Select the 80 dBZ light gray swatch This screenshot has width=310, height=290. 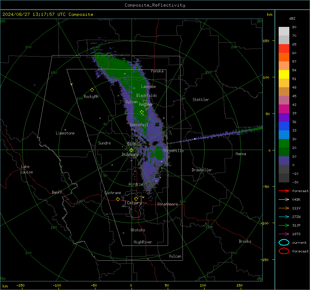(284, 31)
